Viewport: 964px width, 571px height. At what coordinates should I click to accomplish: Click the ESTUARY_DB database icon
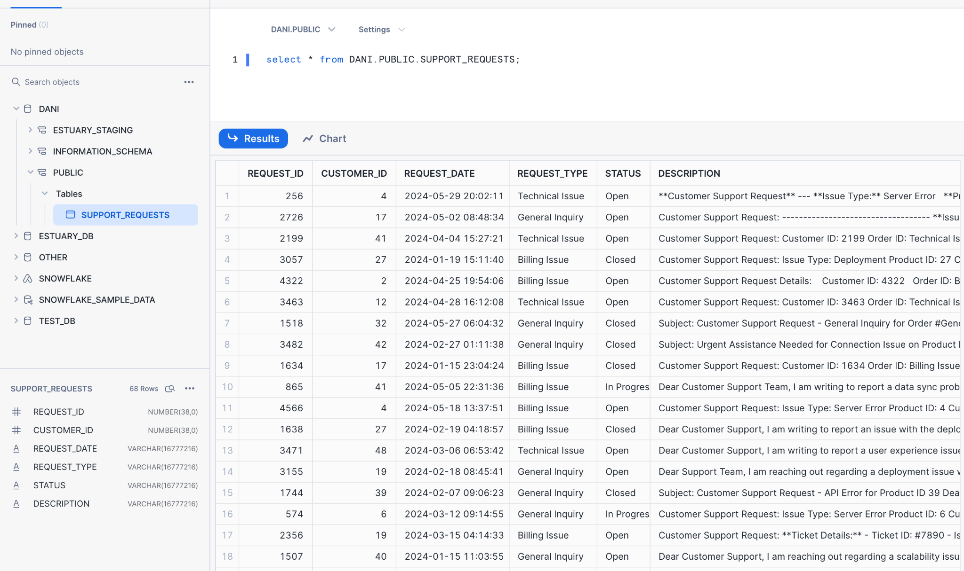tap(28, 236)
